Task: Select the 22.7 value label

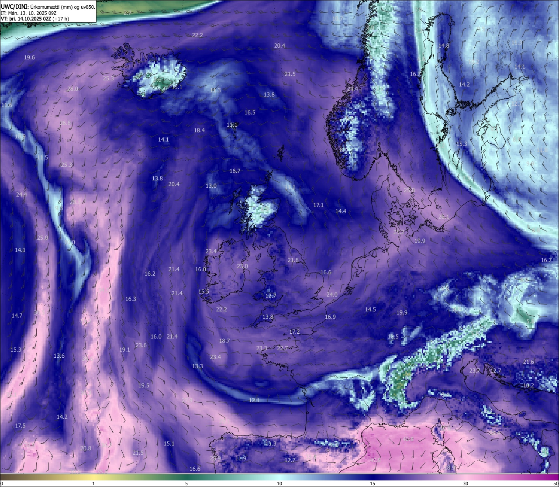Action: pos(283,348)
